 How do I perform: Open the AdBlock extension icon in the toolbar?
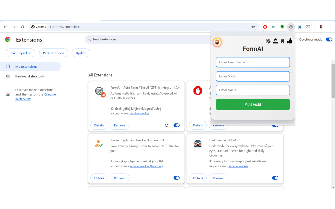pos(265,27)
